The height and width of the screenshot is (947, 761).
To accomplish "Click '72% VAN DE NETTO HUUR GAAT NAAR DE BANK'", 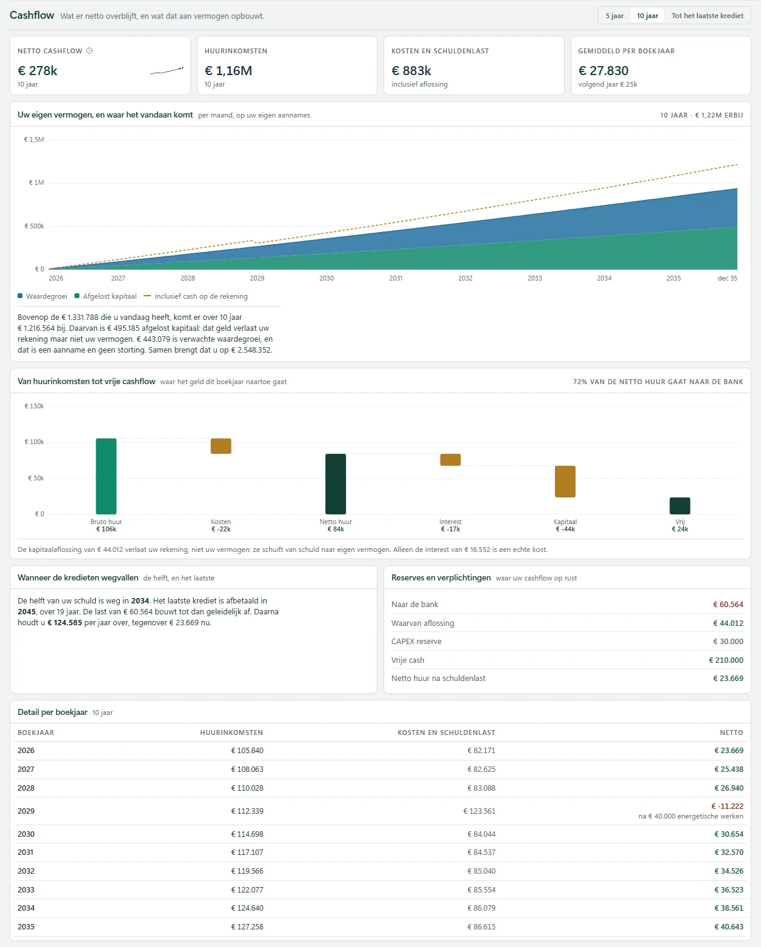I will click(x=658, y=382).
